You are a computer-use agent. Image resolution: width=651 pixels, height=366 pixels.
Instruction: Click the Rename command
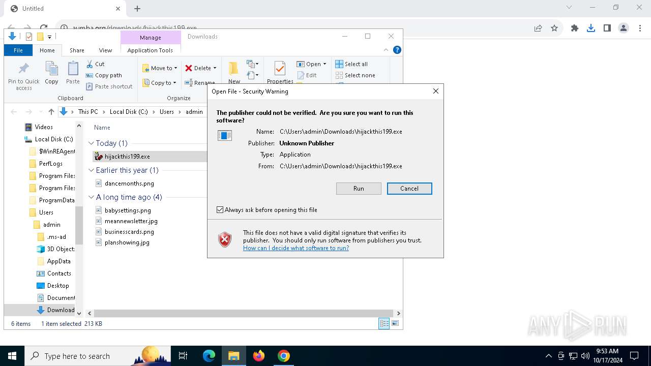point(200,83)
